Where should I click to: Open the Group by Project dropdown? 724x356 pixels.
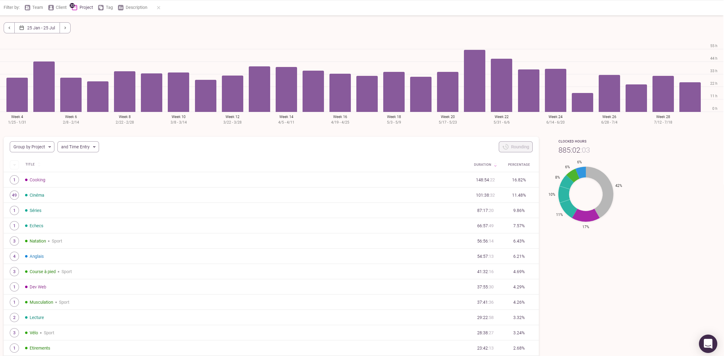(x=32, y=147)
